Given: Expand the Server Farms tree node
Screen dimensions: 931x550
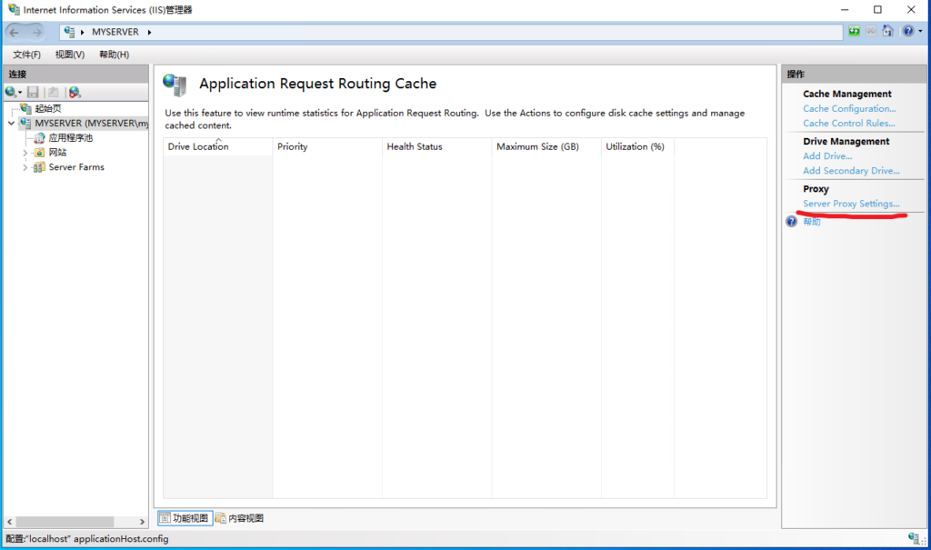Looking at the screenshot, I should 25,167.
